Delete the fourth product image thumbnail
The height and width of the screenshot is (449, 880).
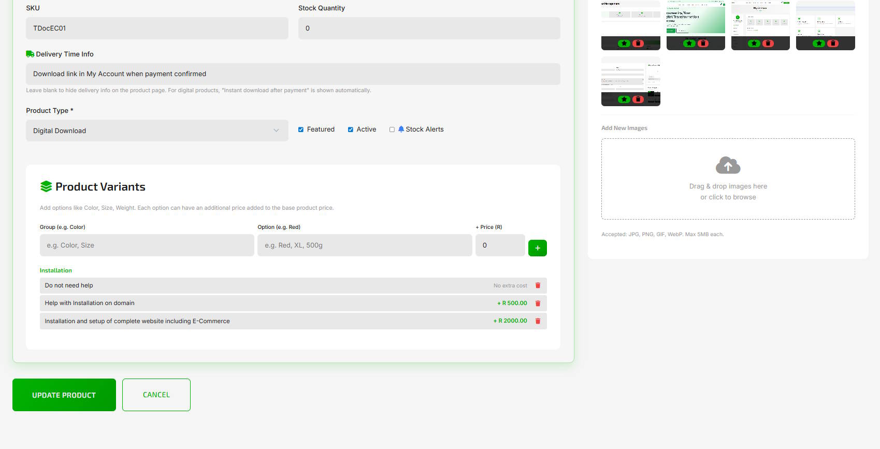[x=832, y=44]
